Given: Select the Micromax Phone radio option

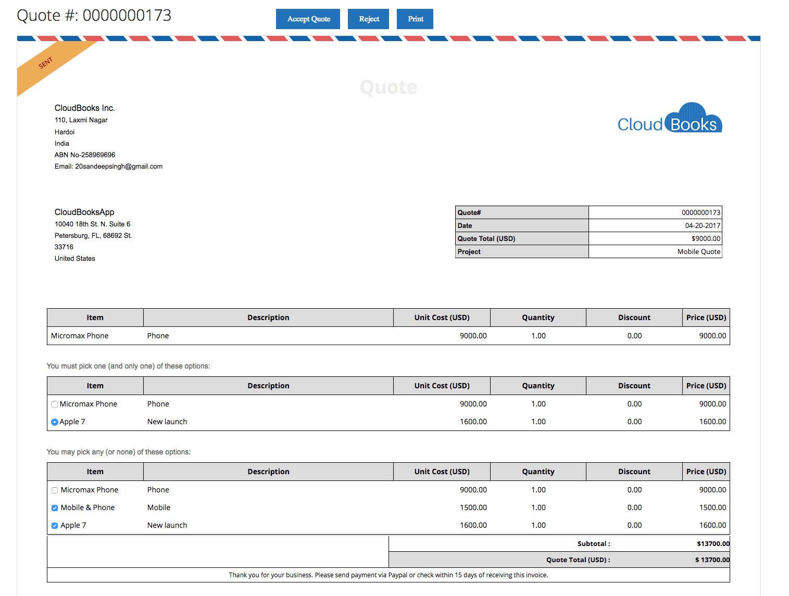Looking at the screenshot, I should click(55, 404).
